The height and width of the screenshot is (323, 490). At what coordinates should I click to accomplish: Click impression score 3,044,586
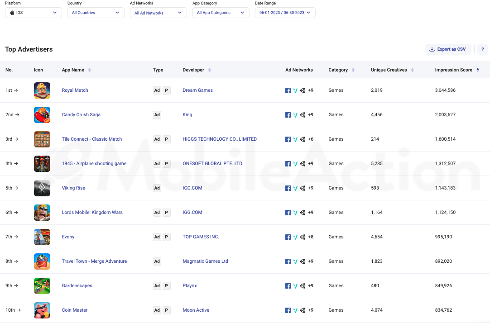coord(445,90)
